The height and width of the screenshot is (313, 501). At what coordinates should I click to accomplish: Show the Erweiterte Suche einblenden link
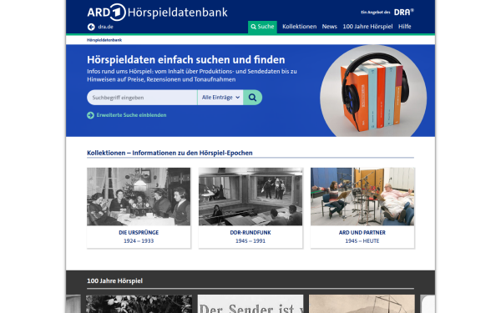tap(131, 115)
